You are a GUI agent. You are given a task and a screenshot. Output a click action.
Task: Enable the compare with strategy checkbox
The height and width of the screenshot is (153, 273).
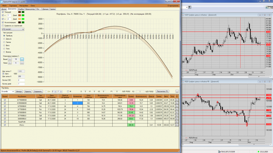tap(3, 26)
